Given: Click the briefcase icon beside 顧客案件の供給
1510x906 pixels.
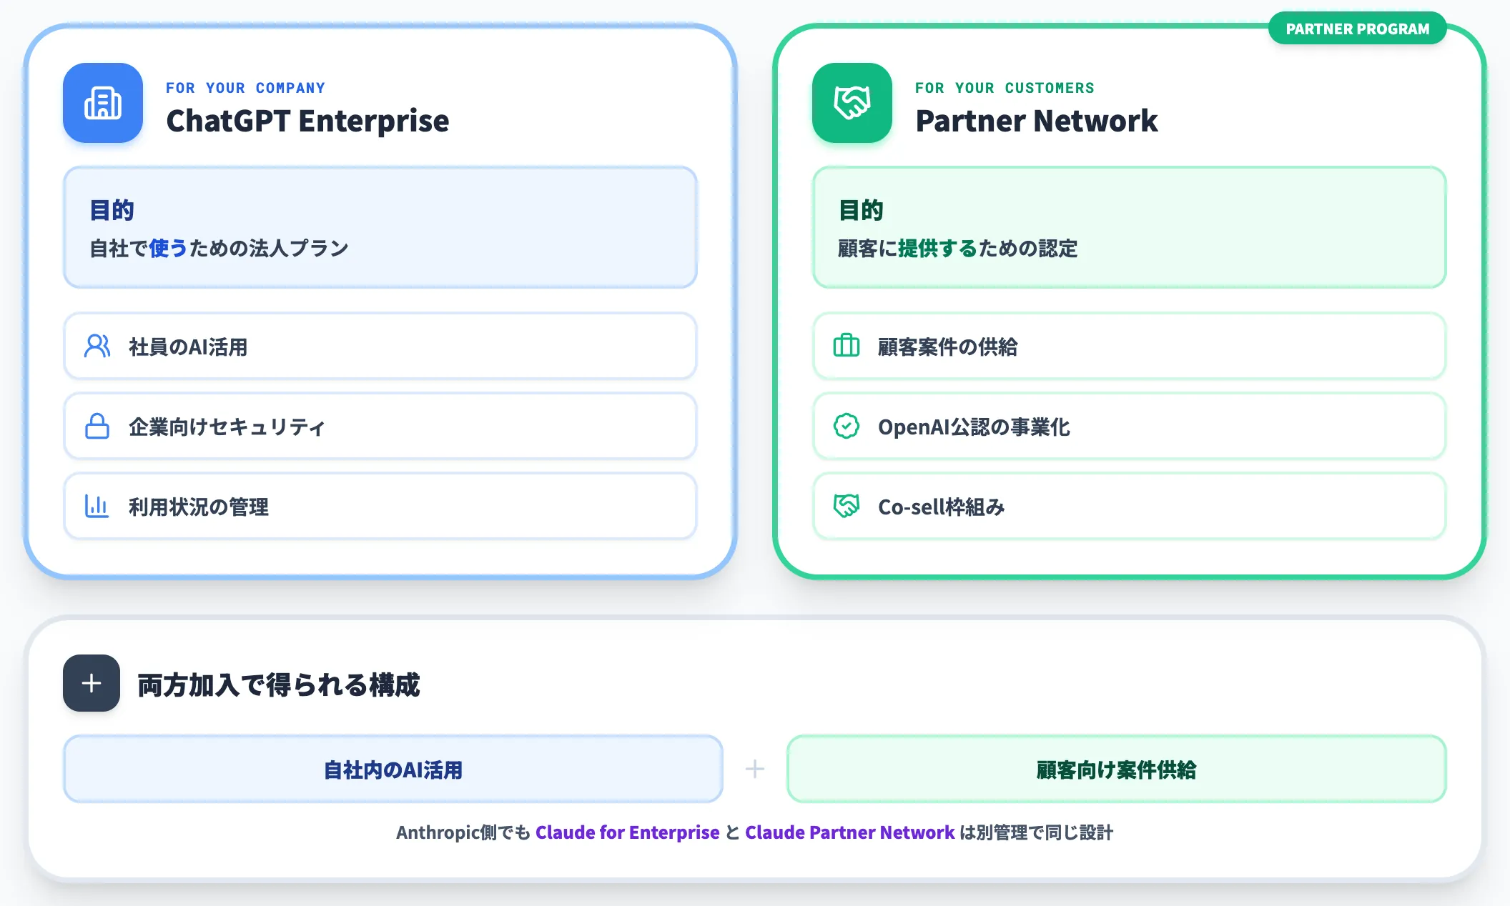Looking at the screenshot, I should [847, 347].
